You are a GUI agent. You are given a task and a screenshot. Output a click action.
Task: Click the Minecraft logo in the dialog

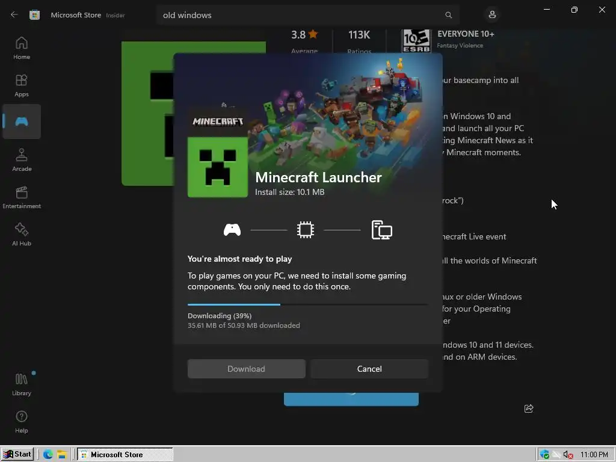tap(218, 122)
